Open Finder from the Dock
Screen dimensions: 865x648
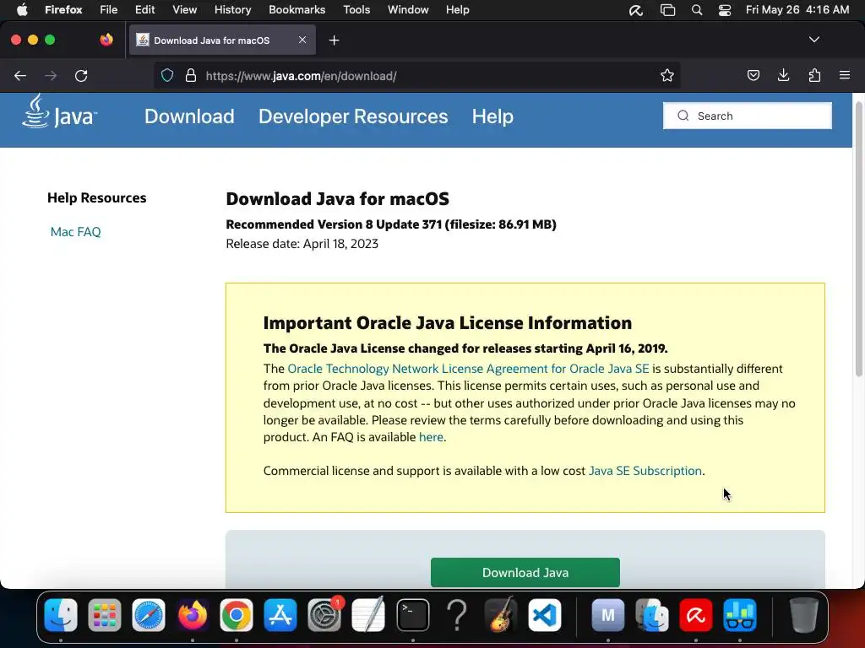61,615
